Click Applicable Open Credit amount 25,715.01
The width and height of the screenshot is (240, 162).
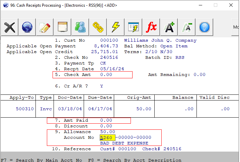(104, 52)
